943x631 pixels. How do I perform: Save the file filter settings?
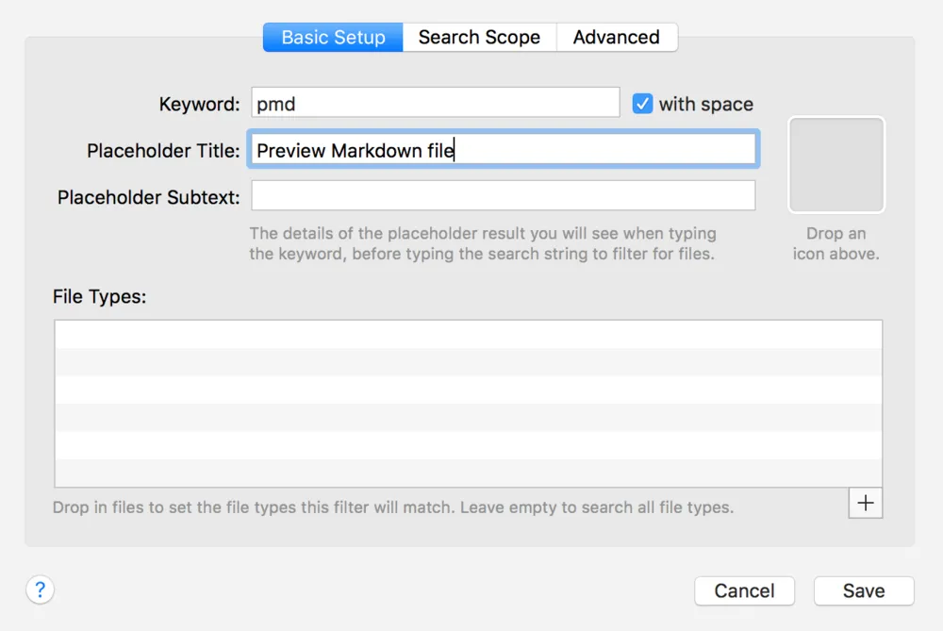(863, 591)
